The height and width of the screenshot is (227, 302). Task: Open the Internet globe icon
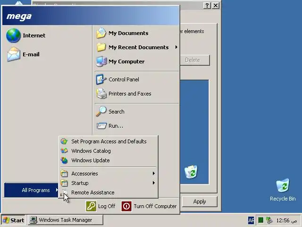(13, 35)
